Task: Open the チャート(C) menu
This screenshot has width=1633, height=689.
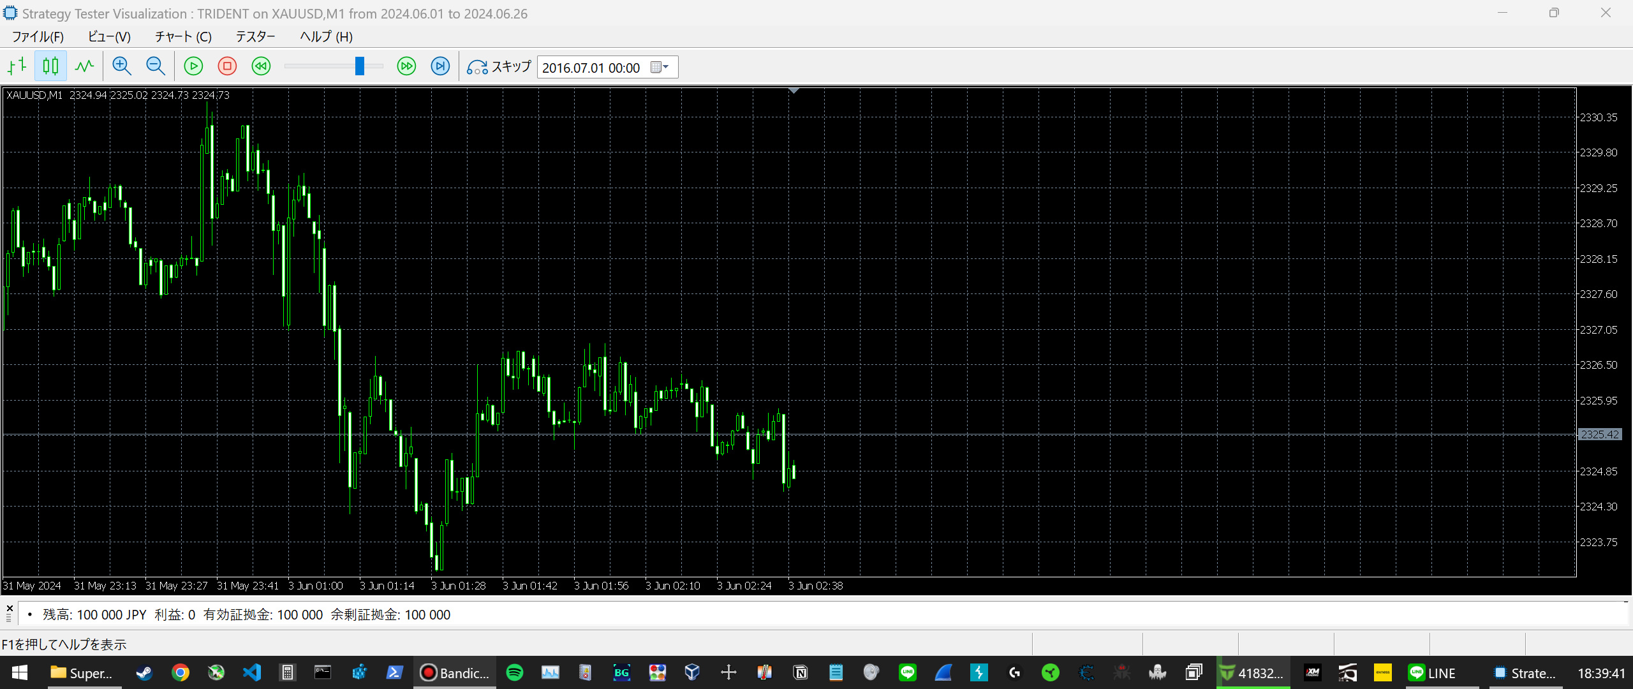Action: [x=183, y=36]
